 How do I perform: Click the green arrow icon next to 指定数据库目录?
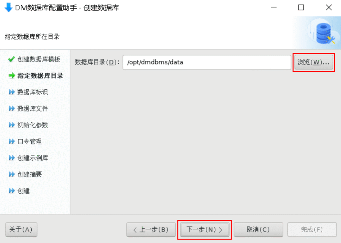[12, 75]
